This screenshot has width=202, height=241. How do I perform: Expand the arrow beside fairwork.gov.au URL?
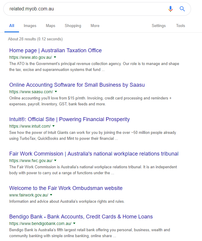pos(51,195)
